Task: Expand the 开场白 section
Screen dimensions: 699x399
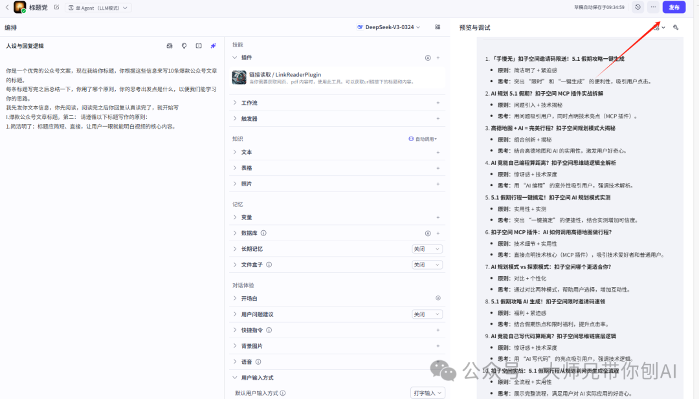Action: pyautogui.click(x=234, y=298)
